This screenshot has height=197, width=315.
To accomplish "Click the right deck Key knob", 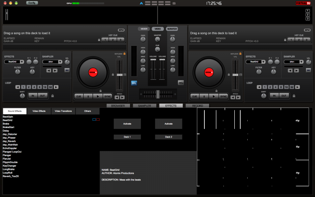I will (x=274, y=72).
